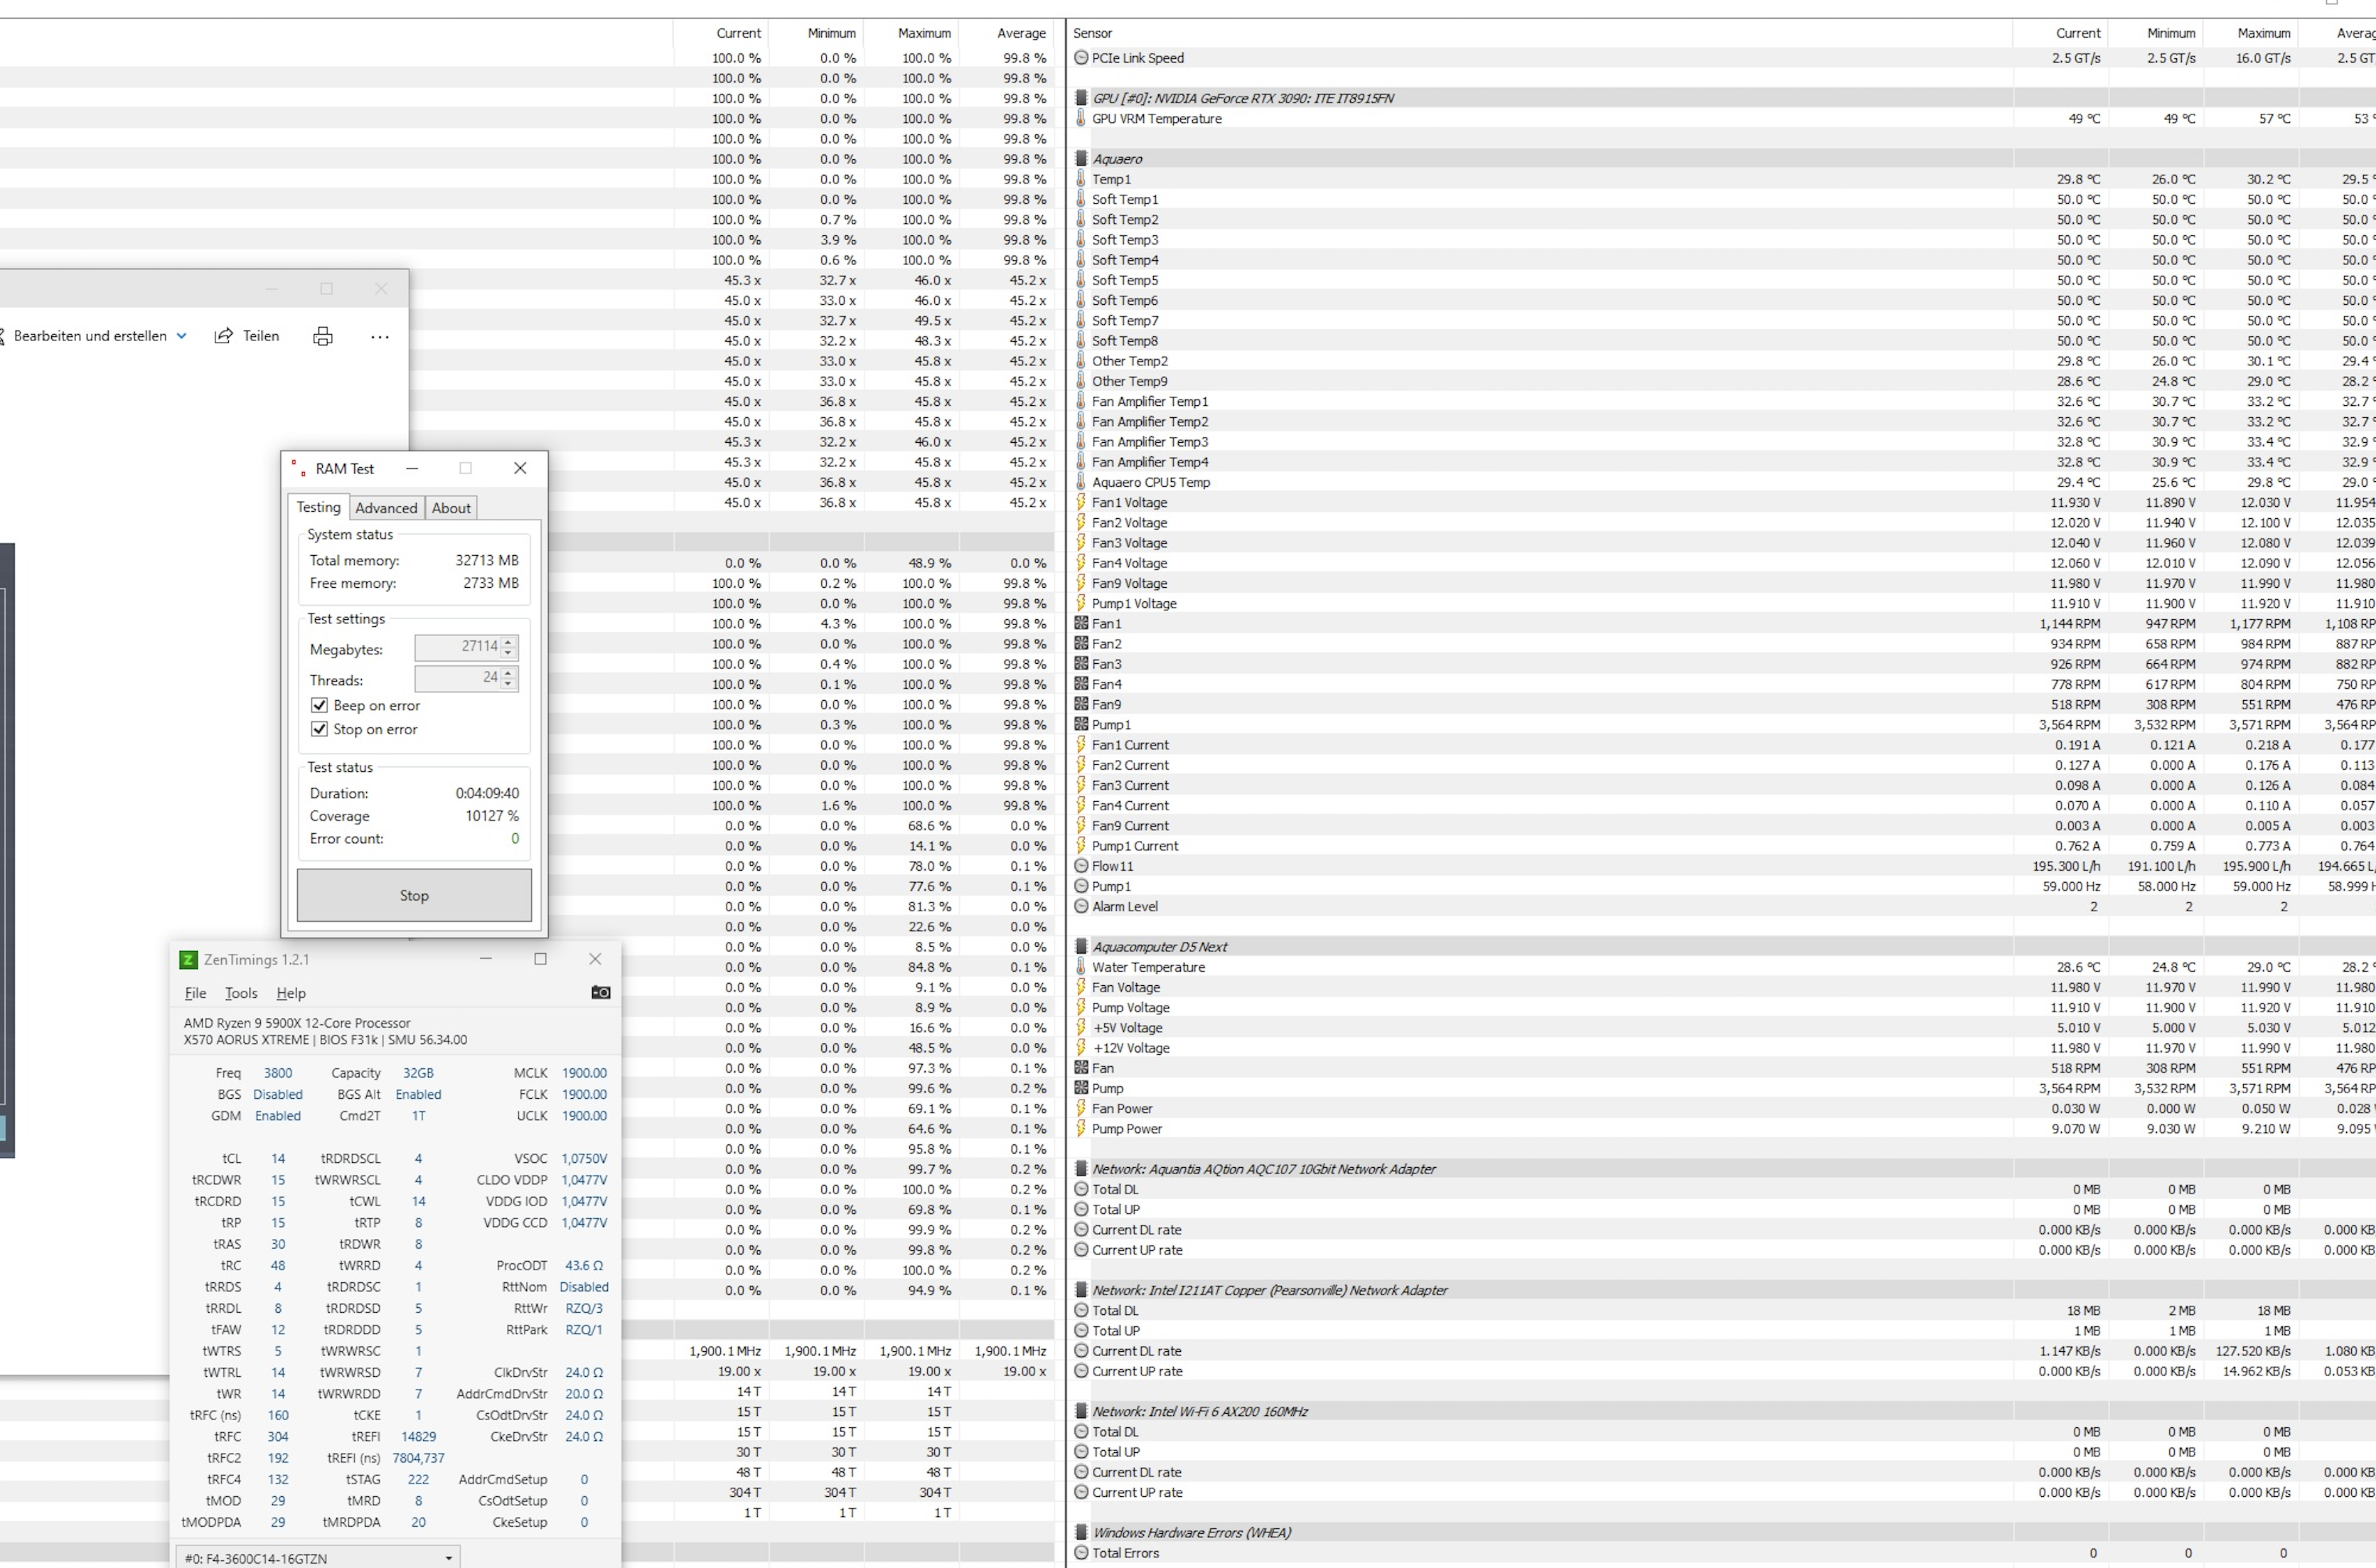Click the Teilen button in Photos window
The width and height of the screenshot is (2376, 1568).
click(247, 336)
